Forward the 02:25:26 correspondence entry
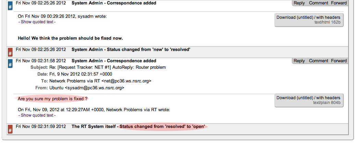The image size is (355, 143). tap(339, 3)
